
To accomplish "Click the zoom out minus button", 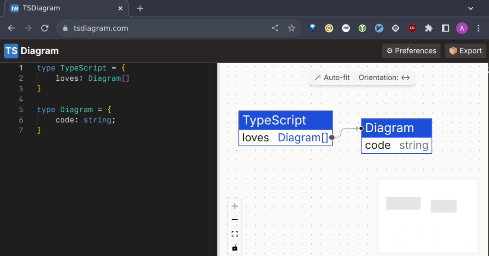I will coord(235,220).
